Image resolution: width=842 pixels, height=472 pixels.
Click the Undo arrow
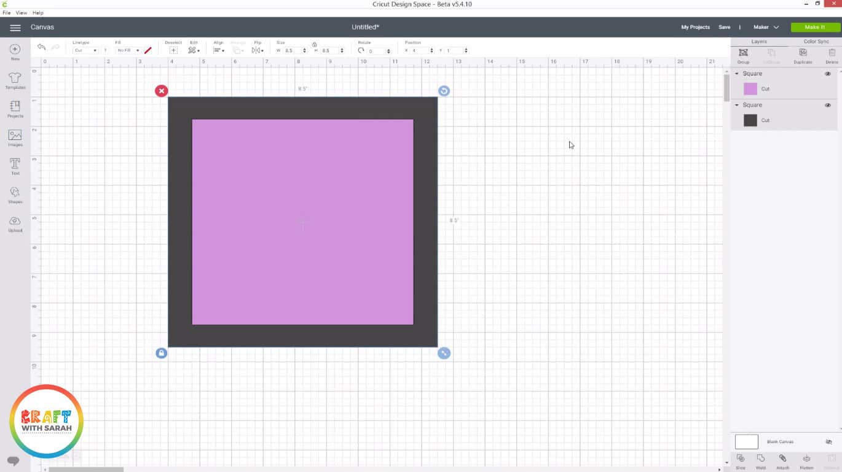pos(41,47)
